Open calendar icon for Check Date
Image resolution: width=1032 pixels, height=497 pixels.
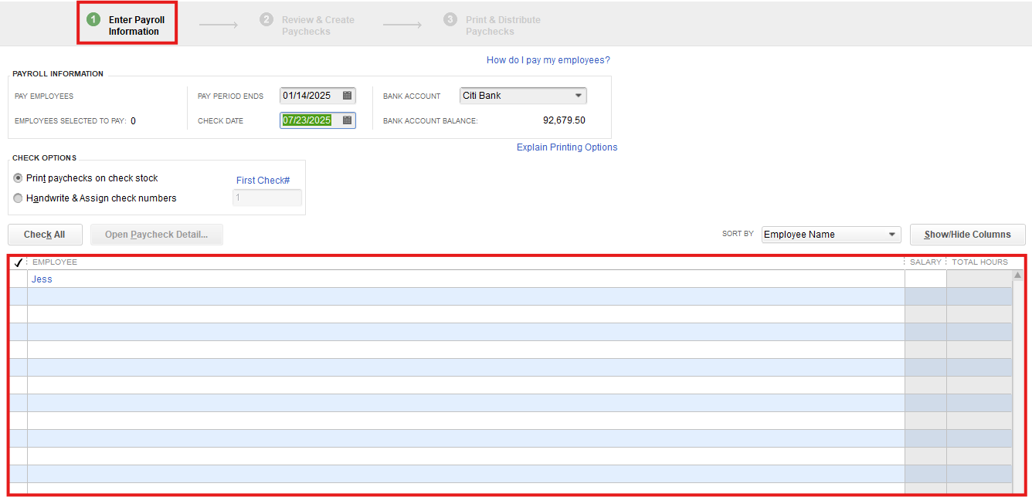[348, 120]
